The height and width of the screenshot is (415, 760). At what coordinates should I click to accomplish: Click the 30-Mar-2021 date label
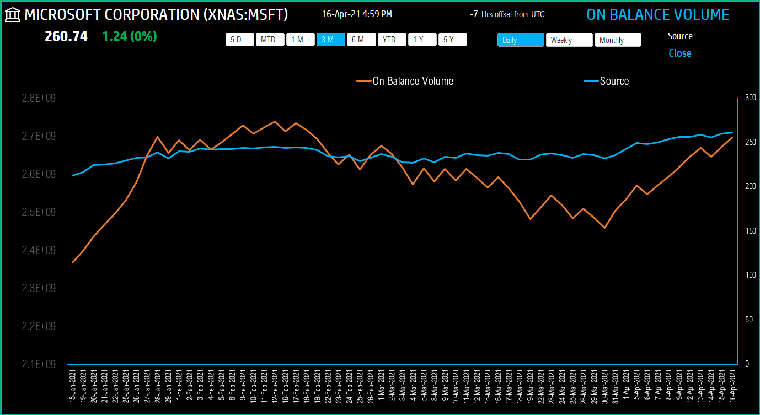pos(604,387)
